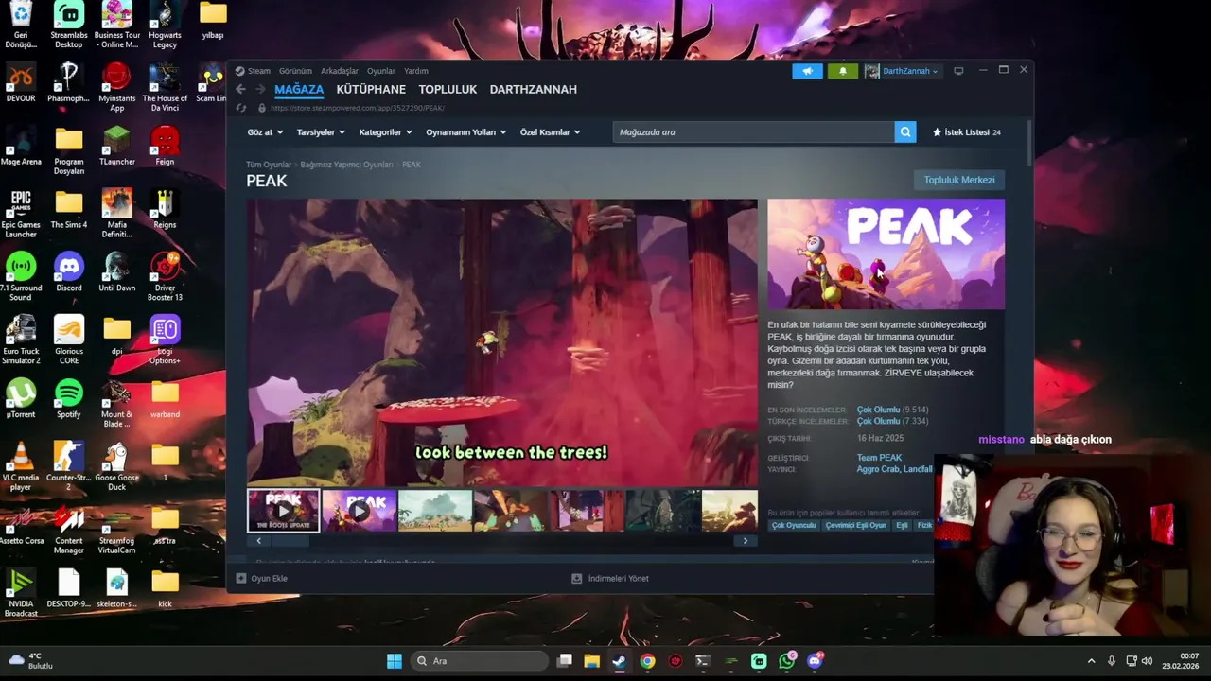Expand the Özel Kısımlar dropdown
This screenshot has width=1211, height=681.
tap(550, 132)
